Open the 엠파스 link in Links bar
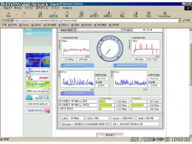 (64, 25)
